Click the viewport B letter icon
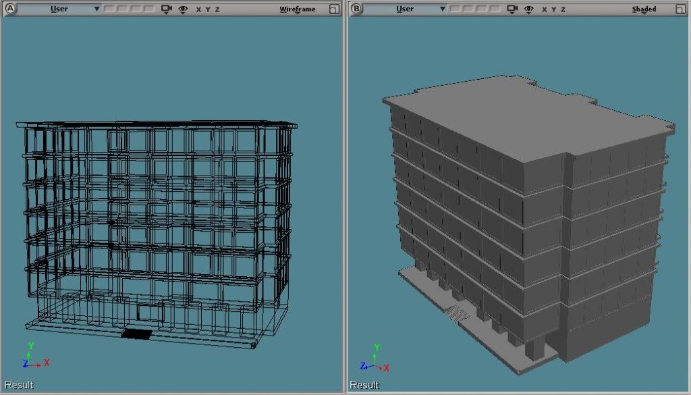 (x=356, y=9)
